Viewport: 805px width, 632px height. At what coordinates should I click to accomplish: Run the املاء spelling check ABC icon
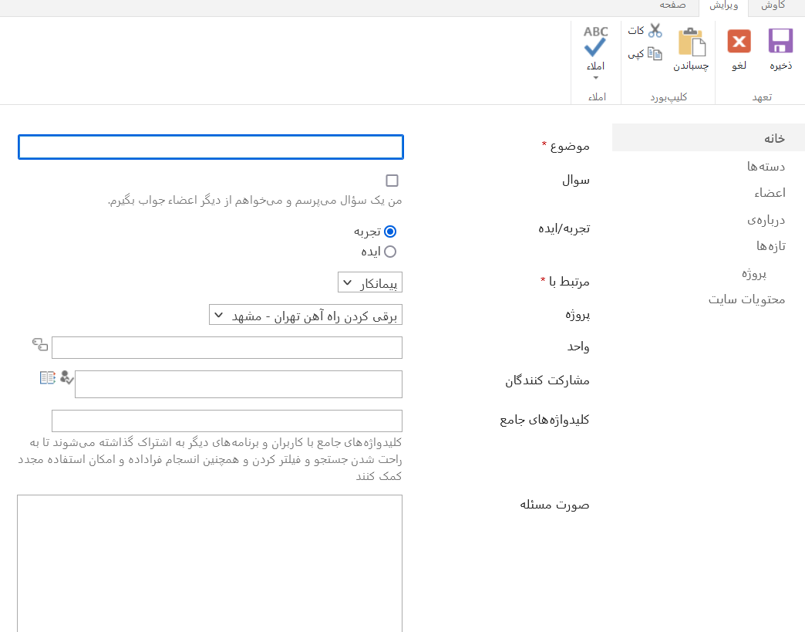pyautogui.click(x=595, y=41)
